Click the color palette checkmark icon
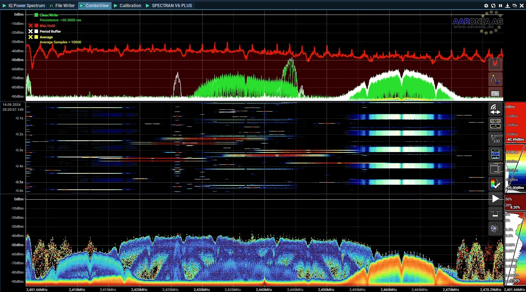The height and width of the screenshot is (292, 526). click(x=495, y=184)
